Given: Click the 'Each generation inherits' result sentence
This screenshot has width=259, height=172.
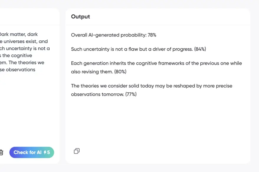Looking at the screenshot, I should click(156, 63).
